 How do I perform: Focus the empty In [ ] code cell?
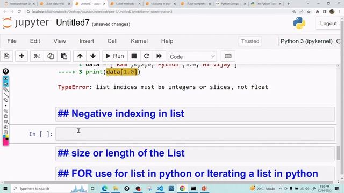click(195, 134)
